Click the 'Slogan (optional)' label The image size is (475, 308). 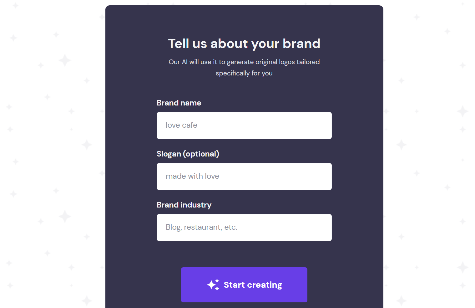pos(188,154)
